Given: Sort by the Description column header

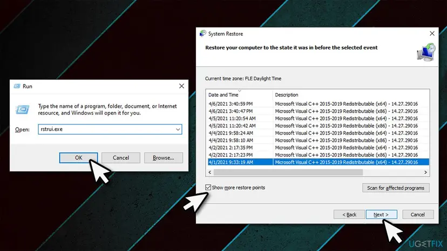Looking at the screenshot, I should [351, 95].
